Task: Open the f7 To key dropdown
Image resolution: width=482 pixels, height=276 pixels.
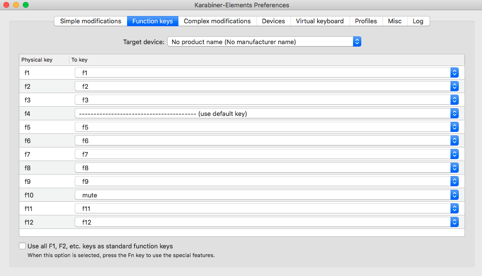Action: point(267,154)
